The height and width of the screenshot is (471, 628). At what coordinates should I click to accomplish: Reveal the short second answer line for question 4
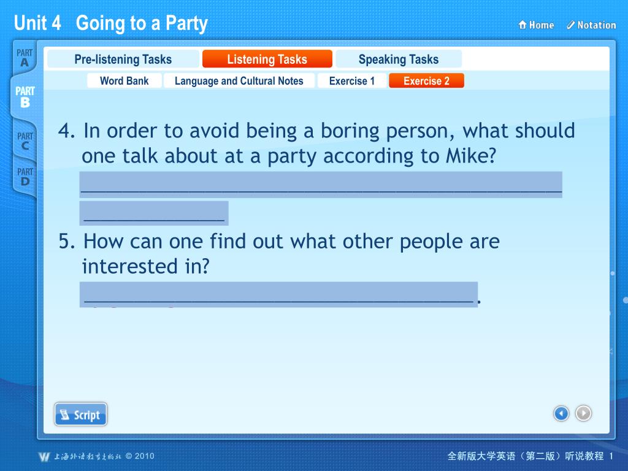[154, 213]
